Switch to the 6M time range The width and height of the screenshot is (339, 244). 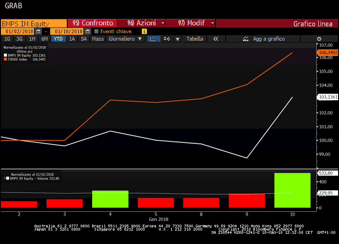45,39
